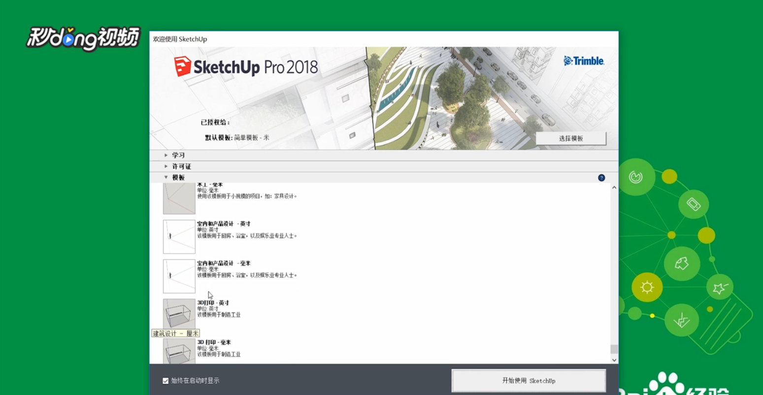Click the template list scroll up arrow
Image resolution: width=763 pixels, height=395 pixels.
coord(614,188)
